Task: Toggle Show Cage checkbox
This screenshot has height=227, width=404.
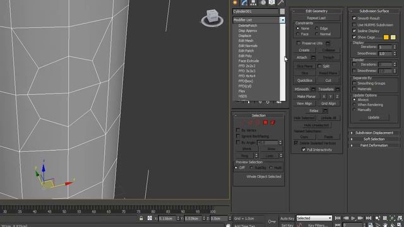Action: (x=354, y=37)
